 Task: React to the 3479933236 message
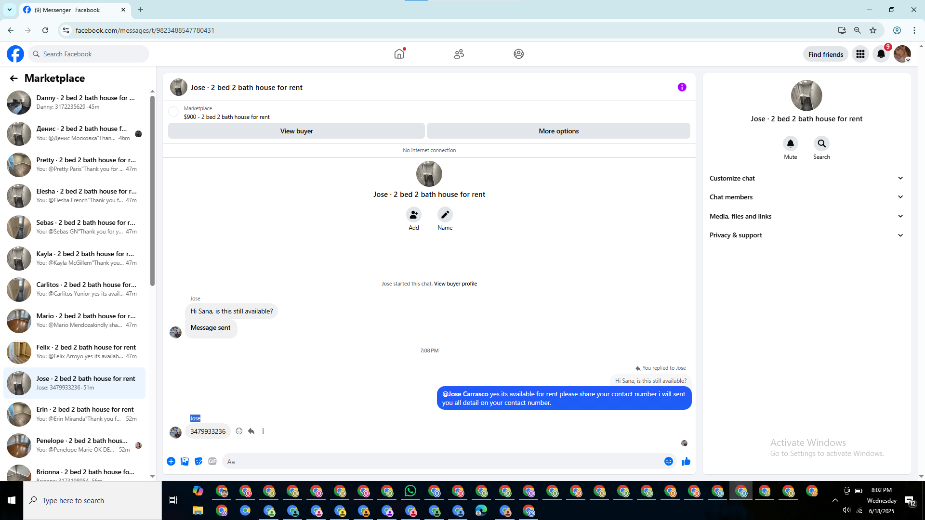(239, 431)
